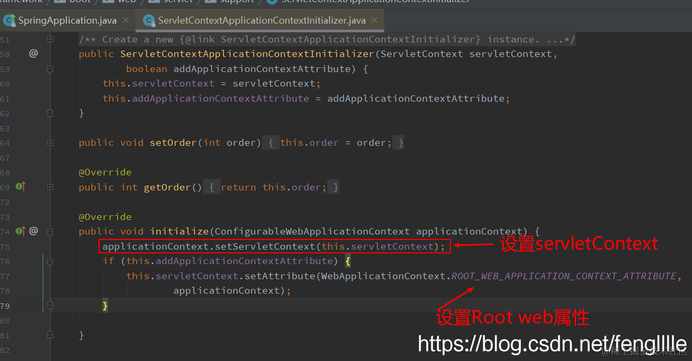The image size is (692, 361).
Task: Expand the folded Javadoc comment on line 51
Action: [x=50, y=39]
